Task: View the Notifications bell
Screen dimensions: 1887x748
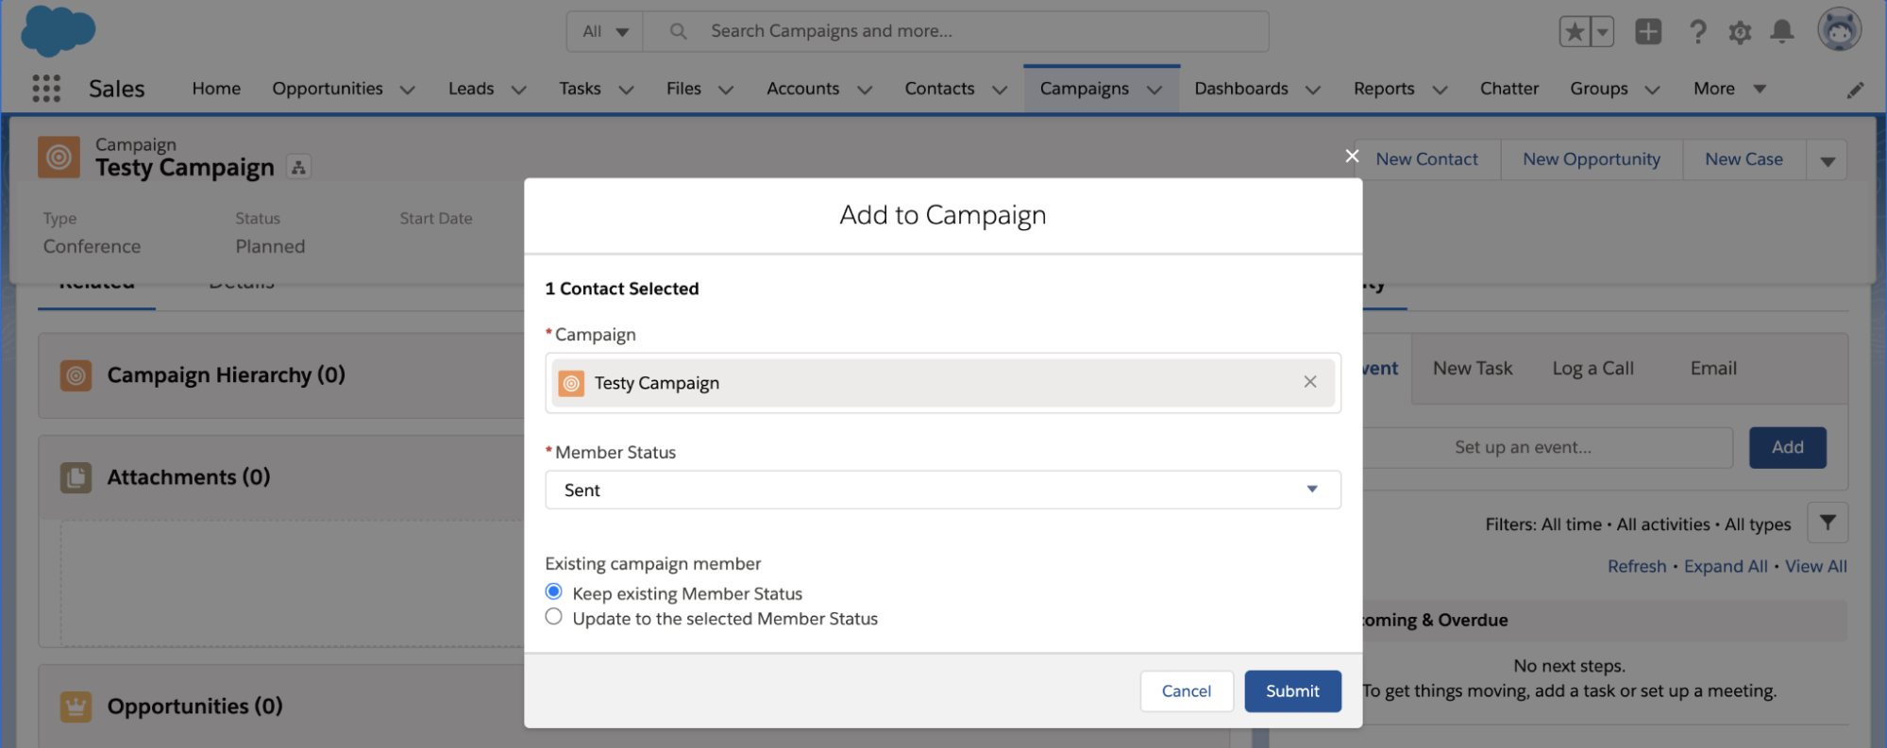Action: point(1781,32)
